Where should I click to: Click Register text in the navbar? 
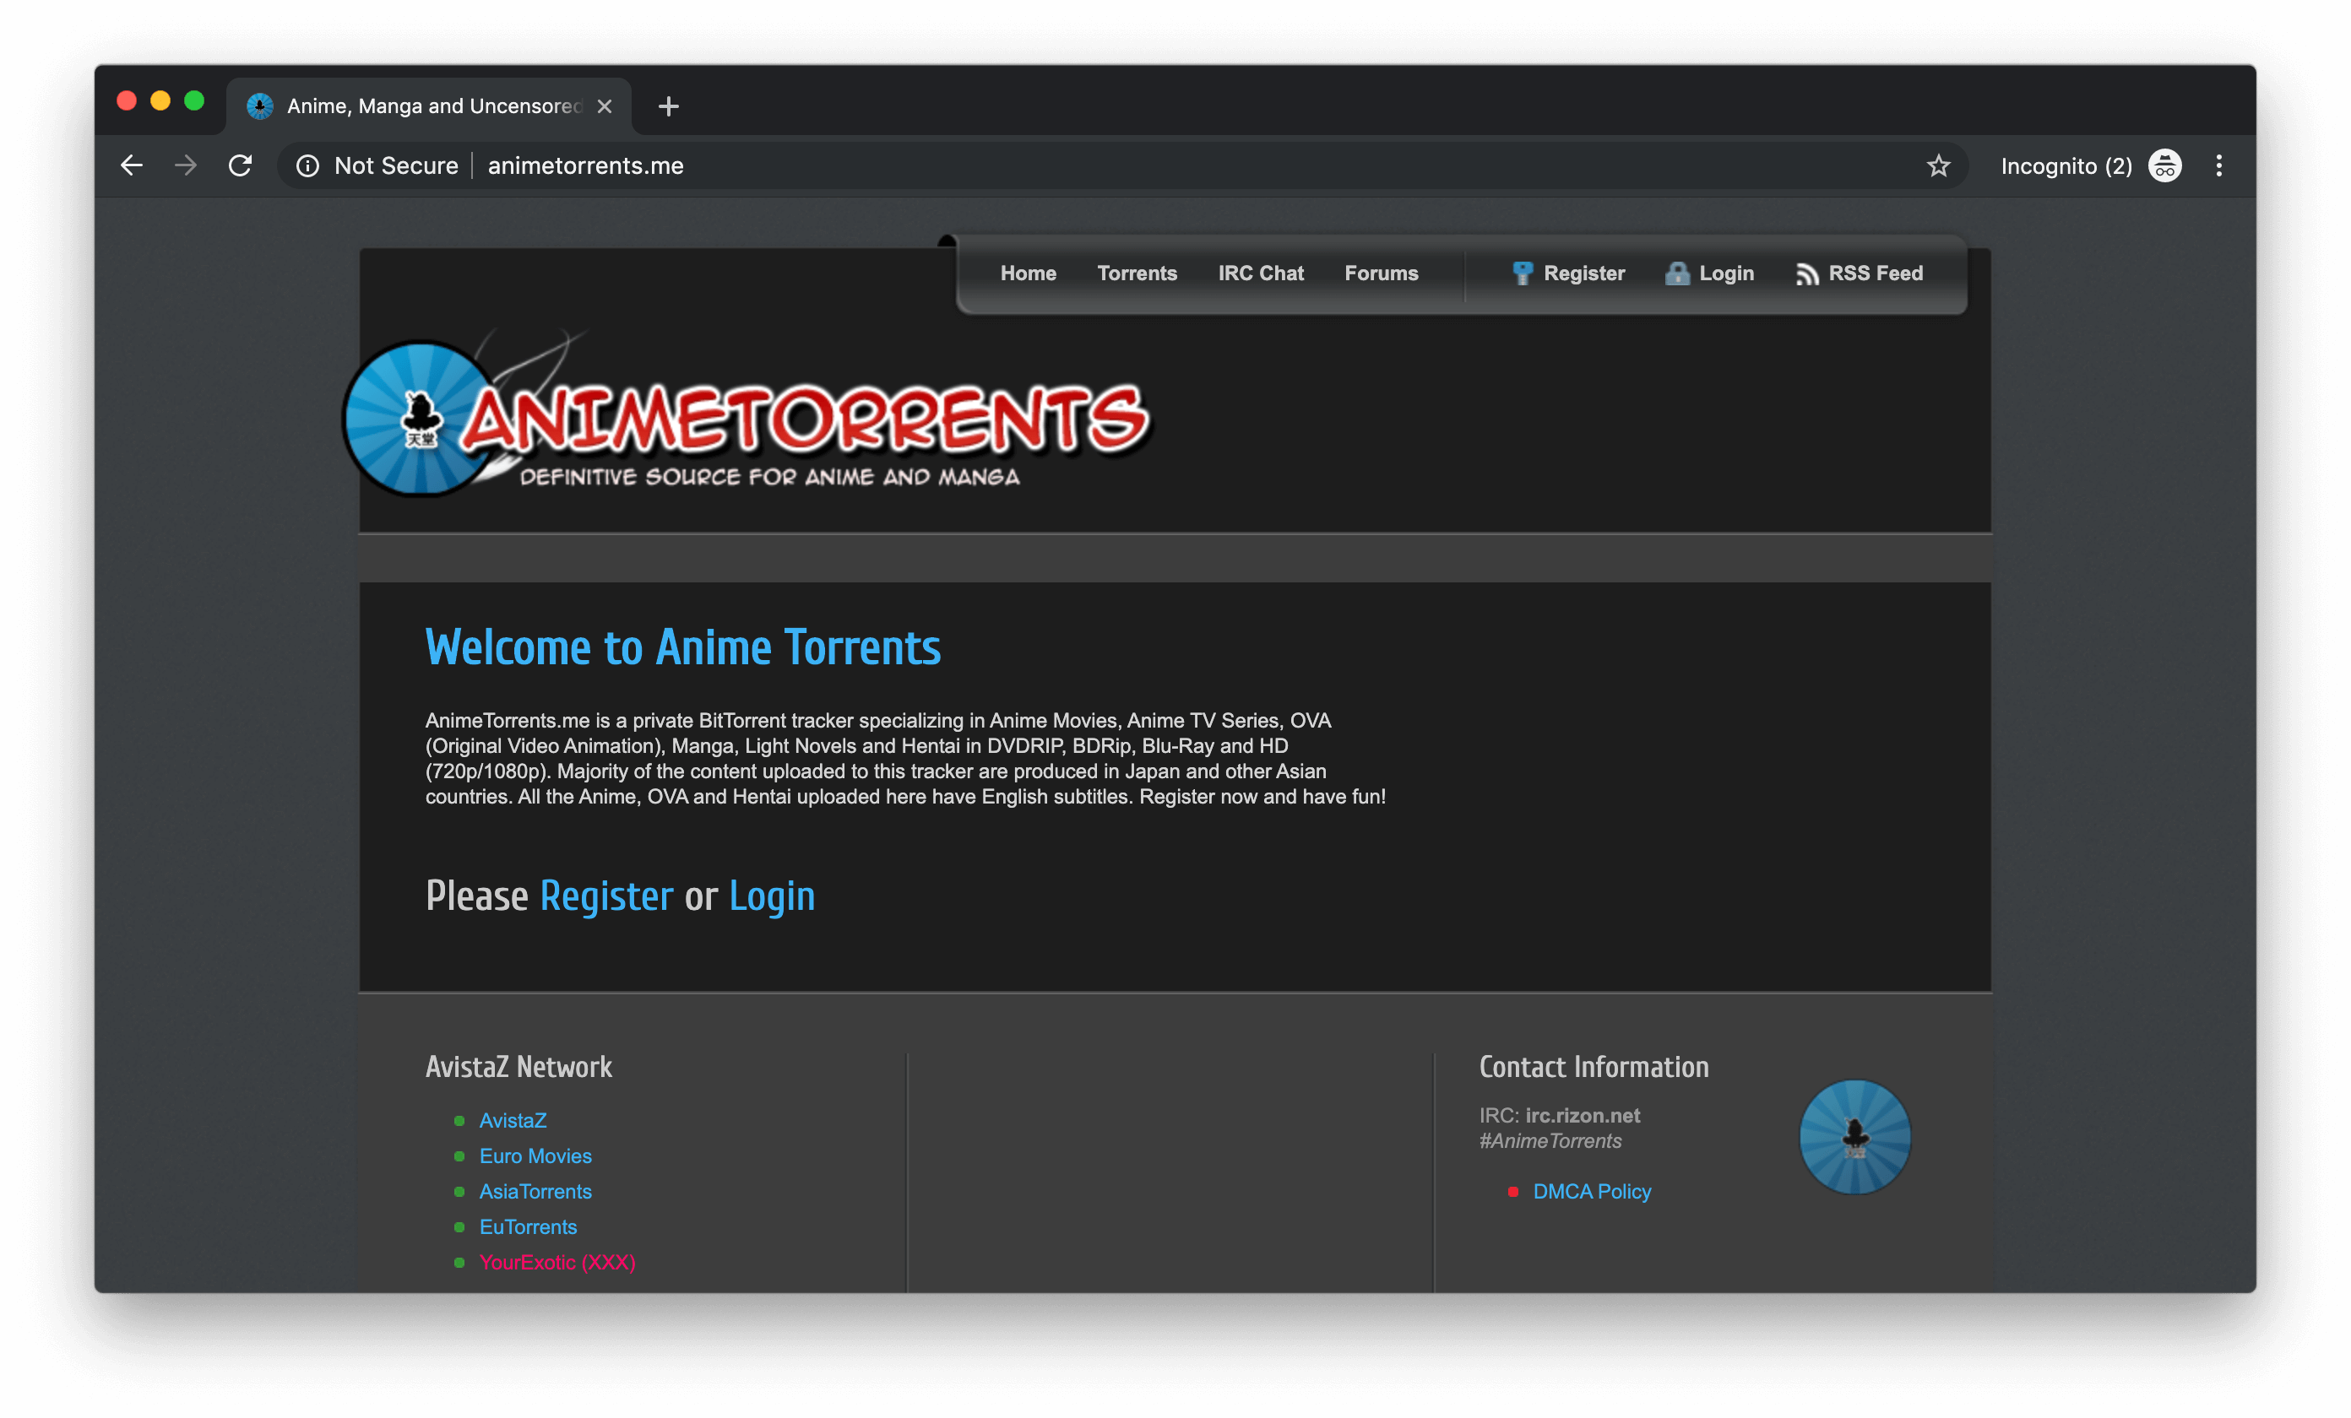pos(1584,273)
